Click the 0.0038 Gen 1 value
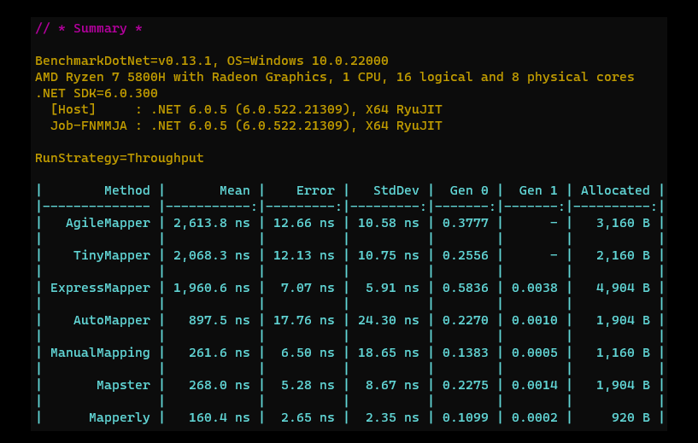Viewport: 698px width, 443px height. (534, 288)
